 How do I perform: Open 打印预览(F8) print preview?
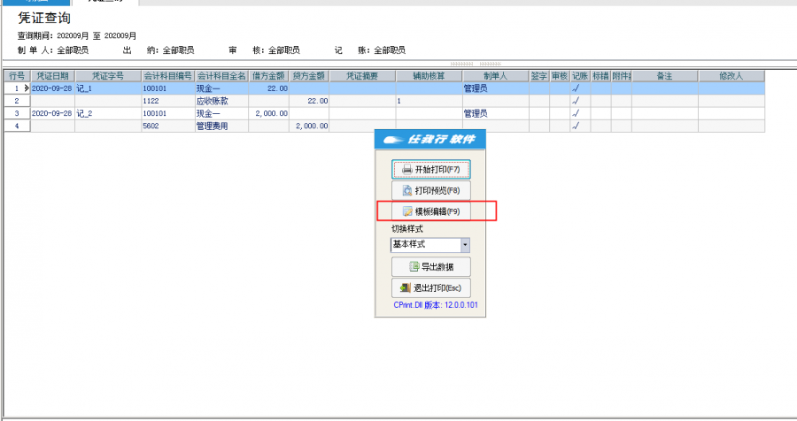pos(431,190)
